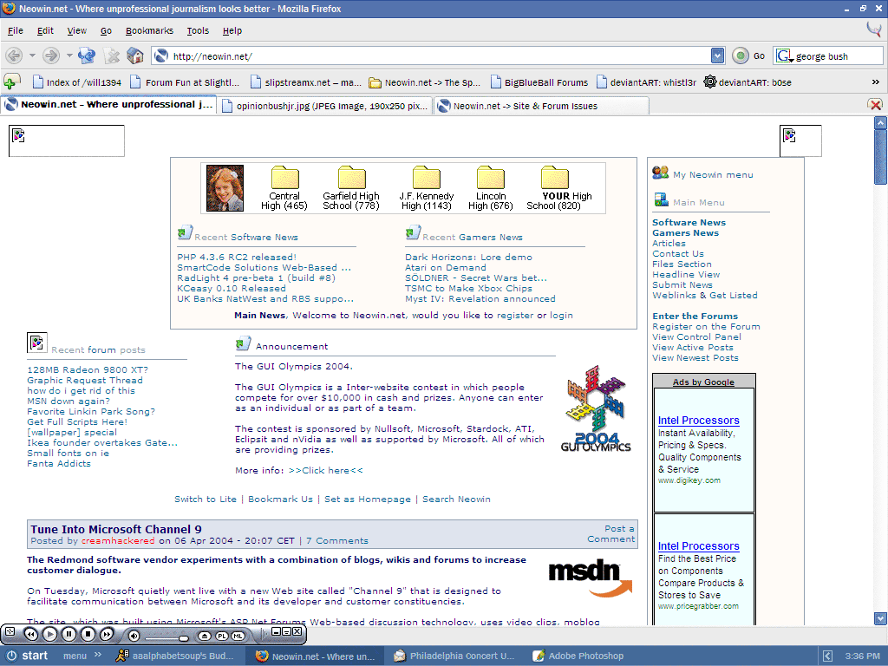Click the Windows start button
The height and width of the screenshot is (666, 888).
tap(27, 656)
